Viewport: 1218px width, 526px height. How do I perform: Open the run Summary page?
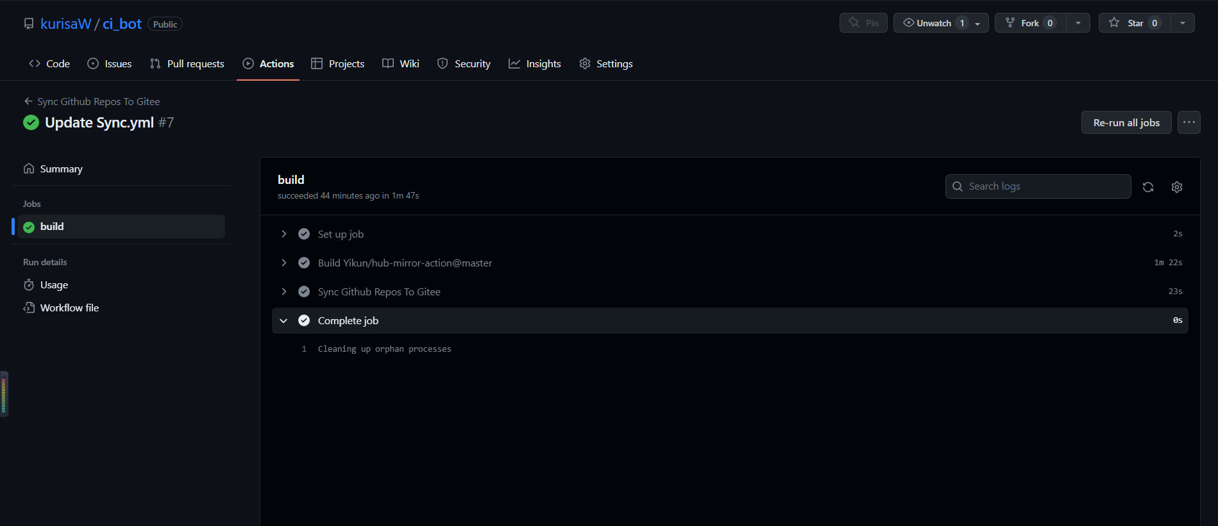tap(121, 168)
